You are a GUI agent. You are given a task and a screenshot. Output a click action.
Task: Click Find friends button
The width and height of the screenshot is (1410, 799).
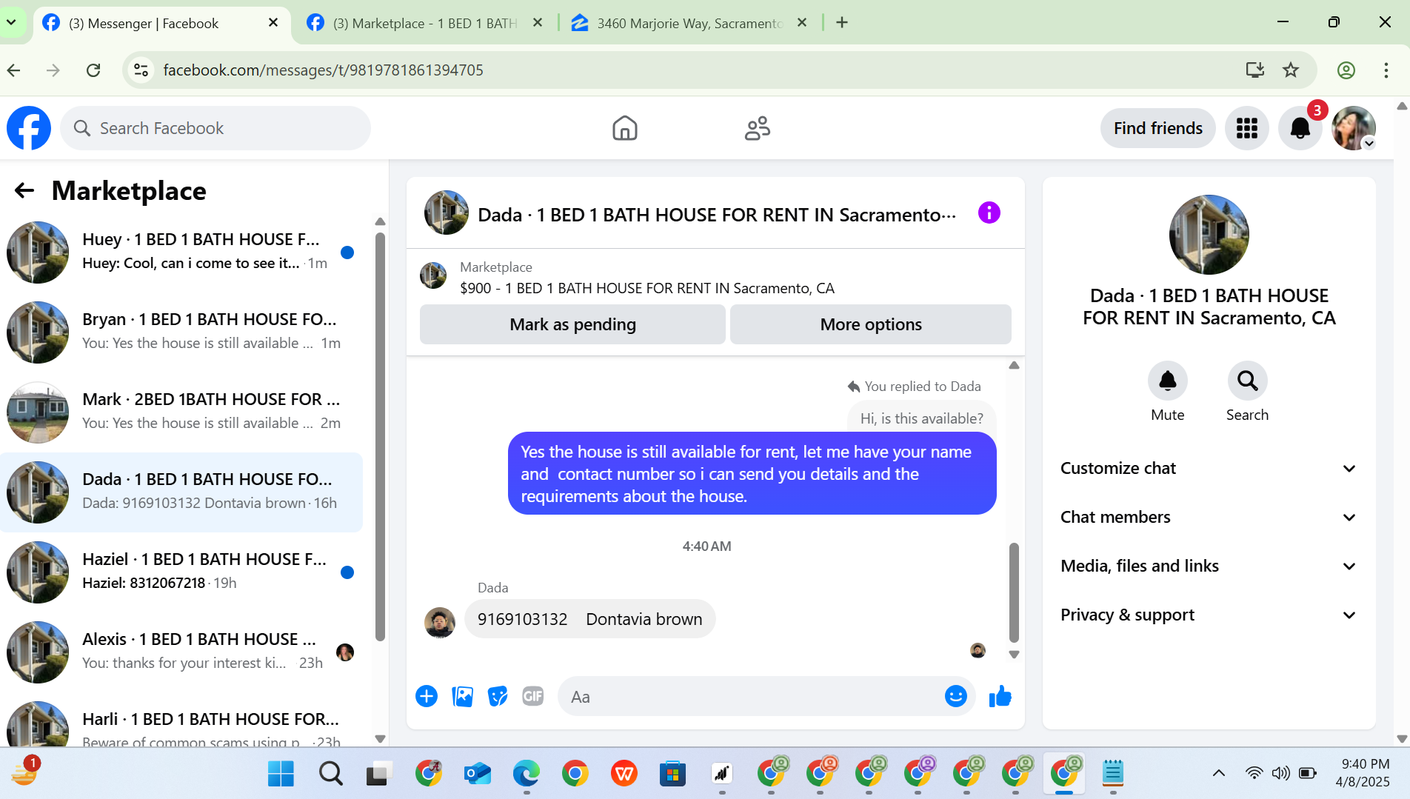click(x=1157, y=128)
